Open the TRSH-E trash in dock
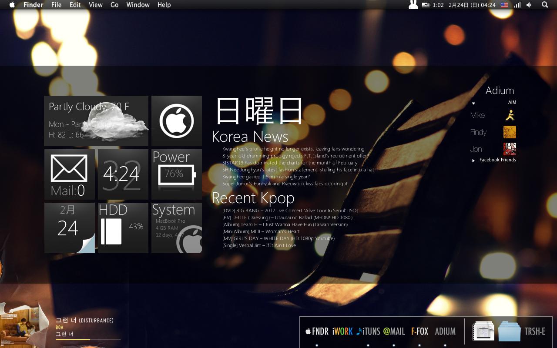Image resolution: width=557 pixels, height=348 pixels. tap(535, 331)
